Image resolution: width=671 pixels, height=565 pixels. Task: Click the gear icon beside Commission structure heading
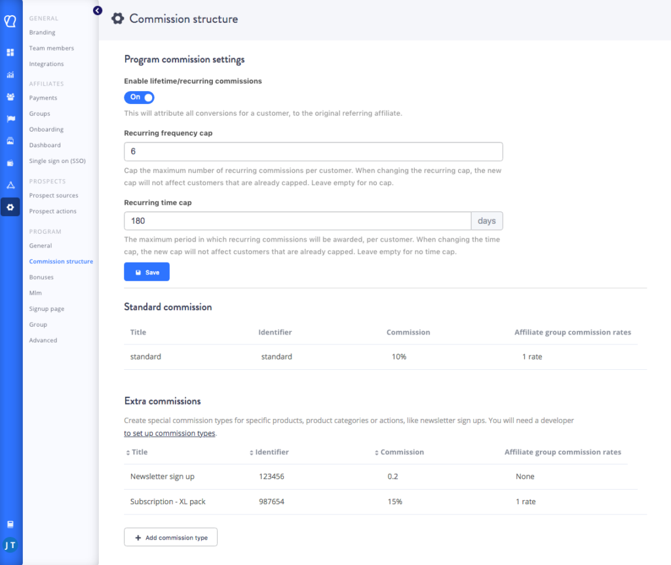tap(117, 18)
